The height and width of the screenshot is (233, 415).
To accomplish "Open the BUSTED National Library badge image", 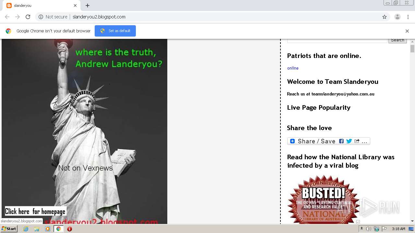I will pos(323,199).
